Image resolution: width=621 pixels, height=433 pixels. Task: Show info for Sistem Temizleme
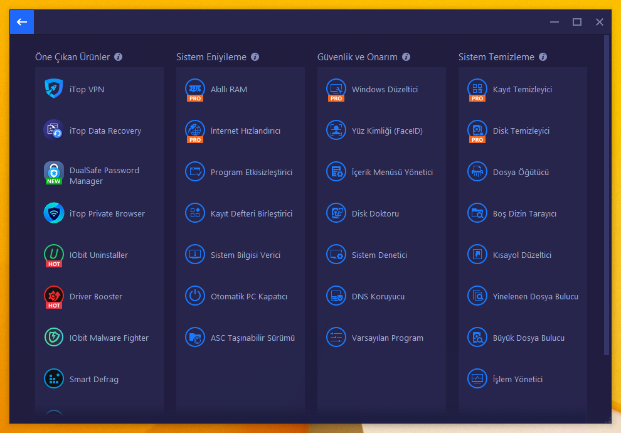tap(543, 57)
